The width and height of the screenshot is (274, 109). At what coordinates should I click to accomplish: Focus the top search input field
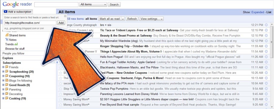[x=56, y=5]
